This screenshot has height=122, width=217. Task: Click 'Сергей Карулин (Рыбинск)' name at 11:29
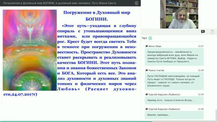coord(164,95)
